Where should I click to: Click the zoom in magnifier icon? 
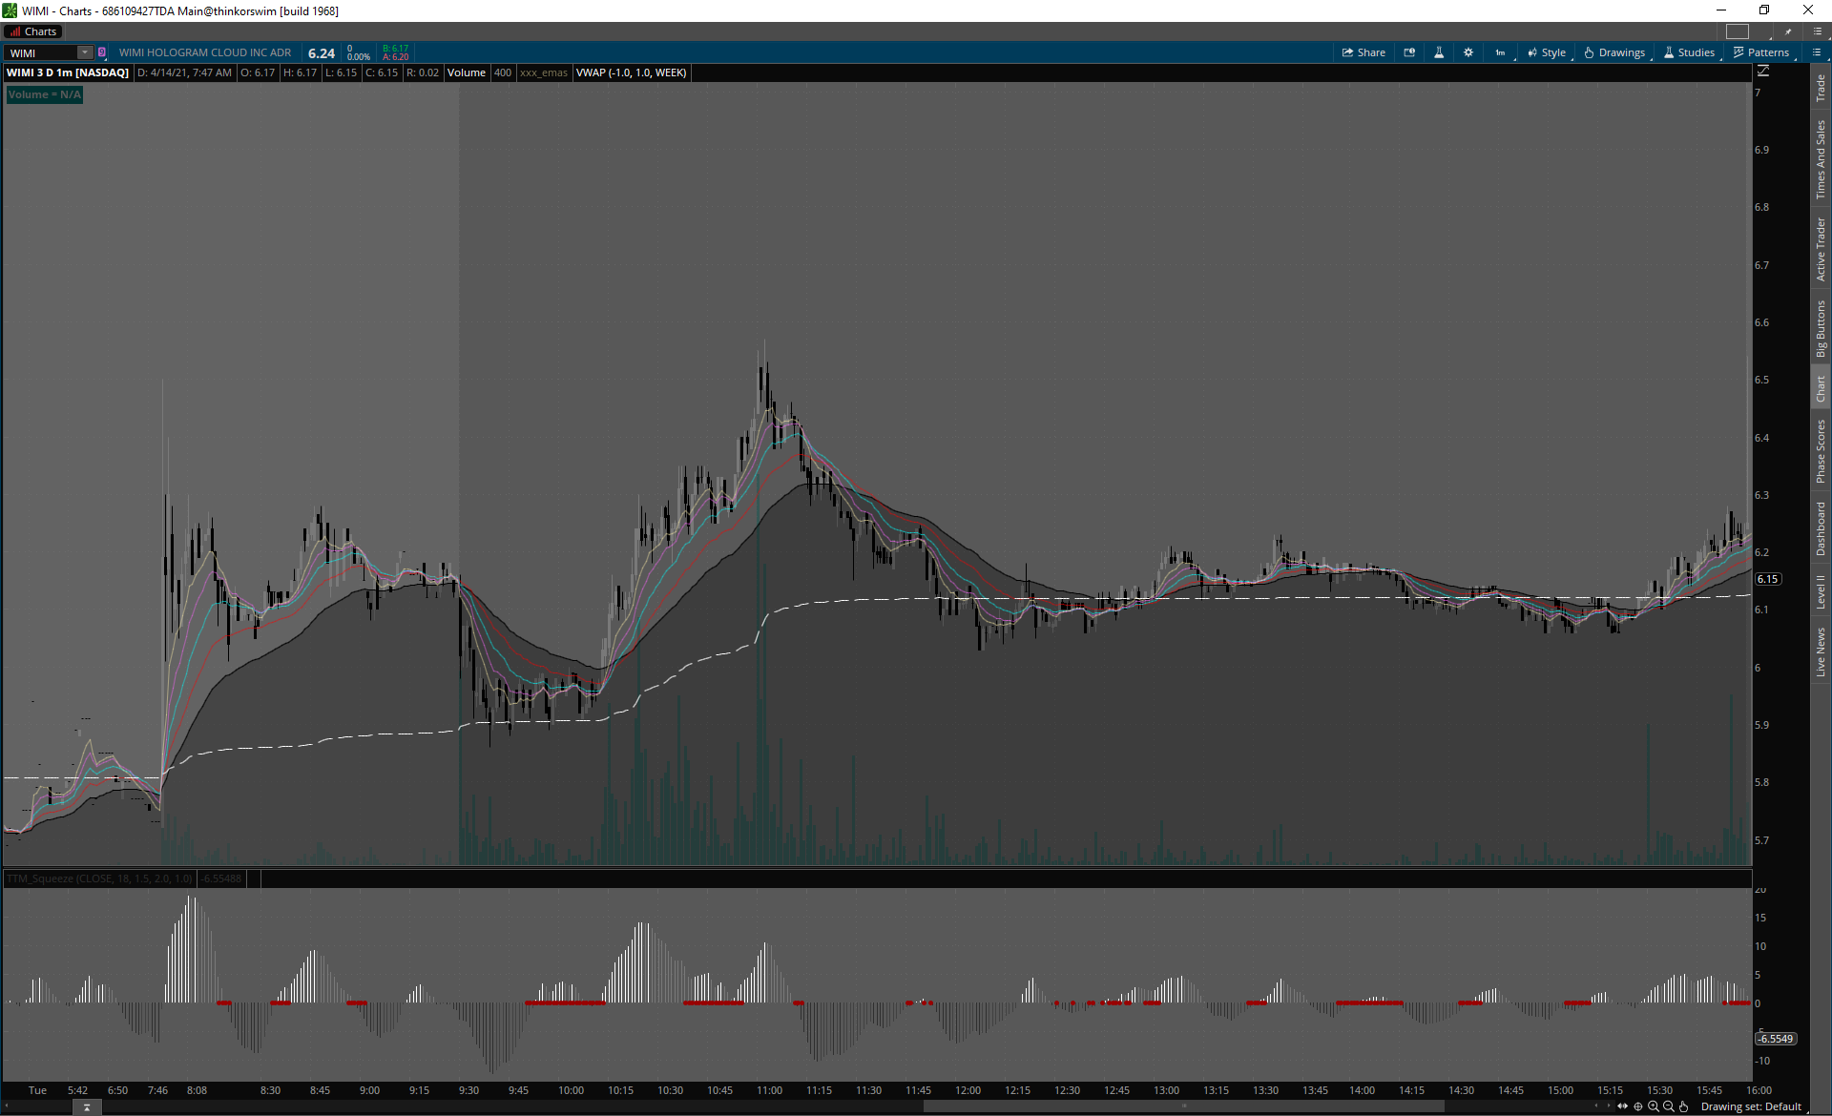pos(1654,1106)
